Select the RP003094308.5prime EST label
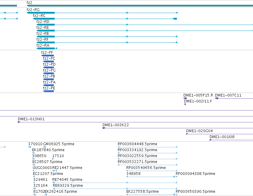The height and width of the screenshot is (196, 253). [x=195, y=174]
